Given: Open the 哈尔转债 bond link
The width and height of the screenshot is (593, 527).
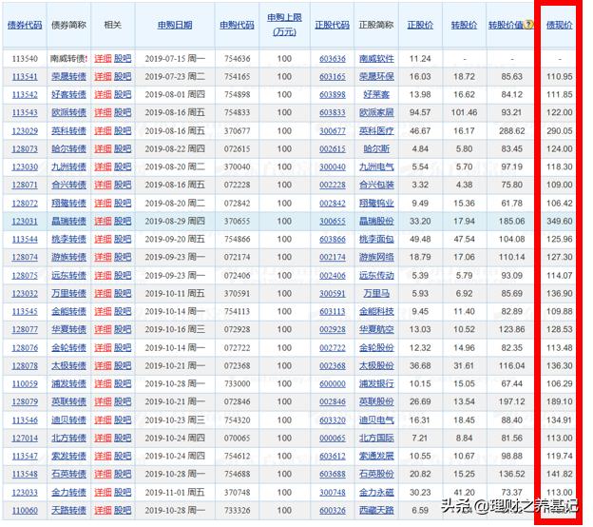Looking at the screenshot, I should [68, 148].
